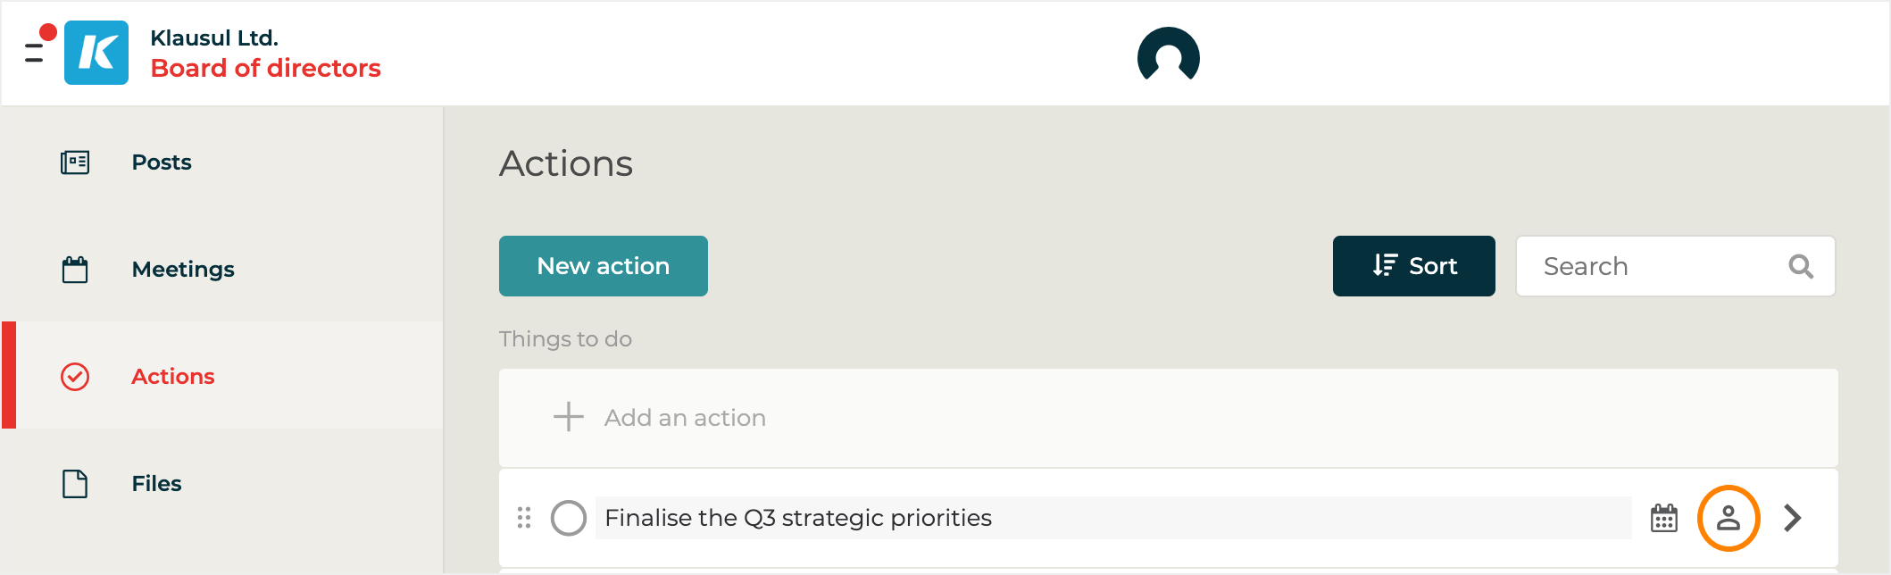The image size is (1891, 575).
Task: Go to the Posts section
Action: 162,162
